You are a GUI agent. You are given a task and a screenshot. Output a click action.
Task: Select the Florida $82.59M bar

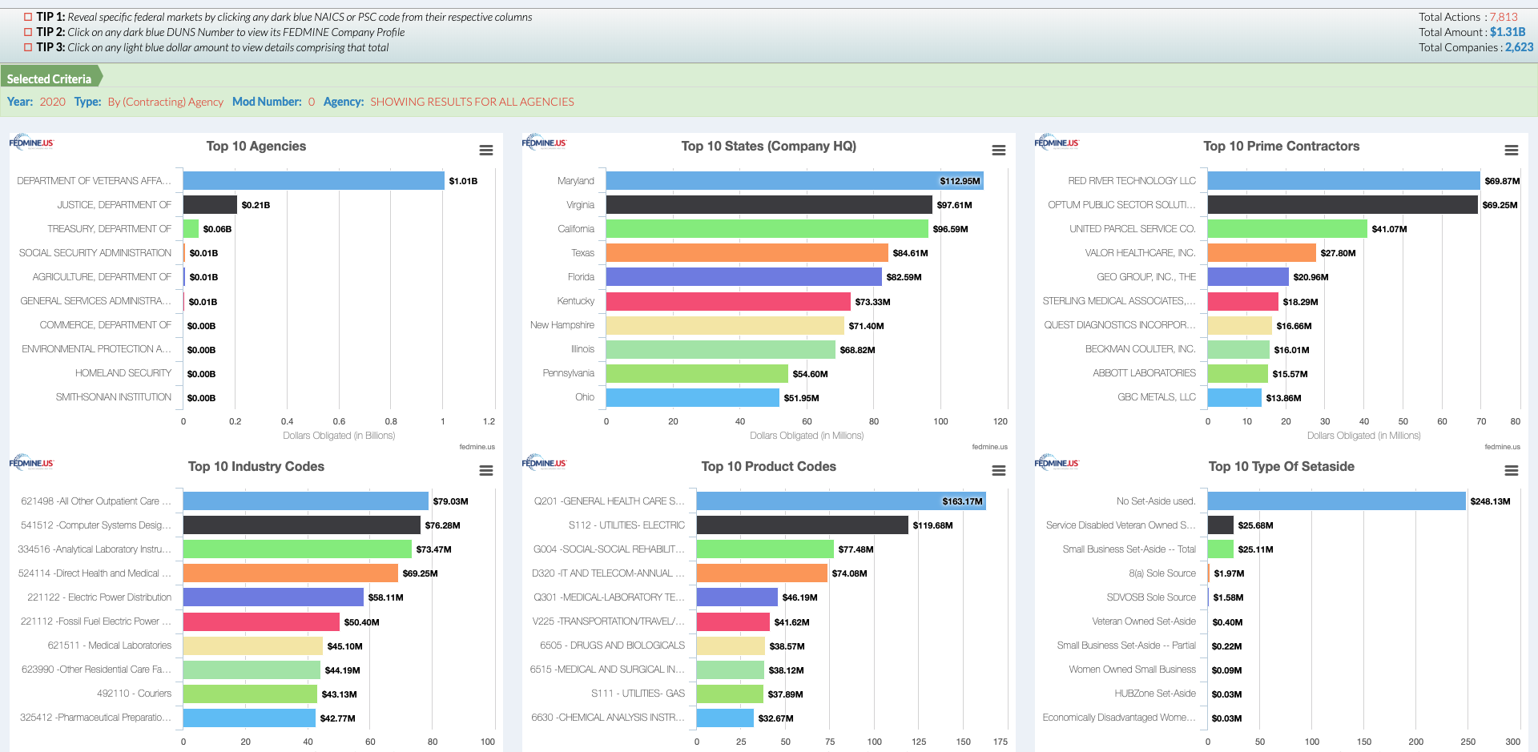point(744,277)
